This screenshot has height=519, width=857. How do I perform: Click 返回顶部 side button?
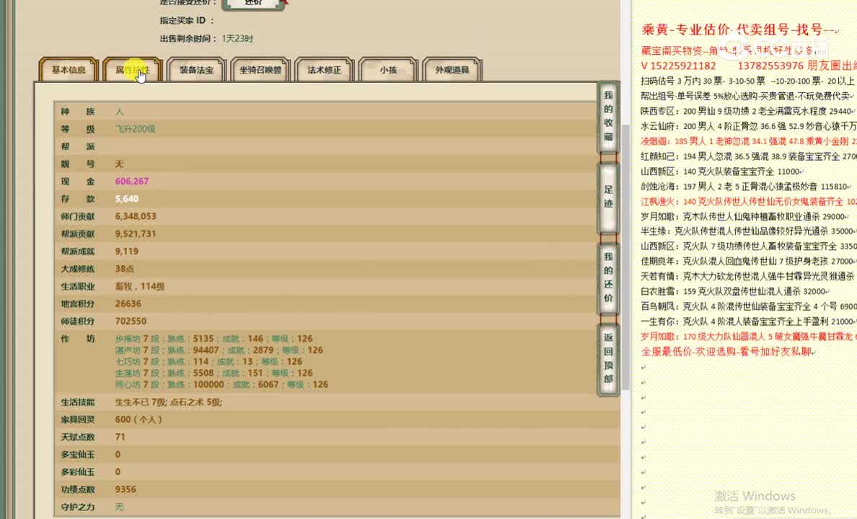click(608, 358)
